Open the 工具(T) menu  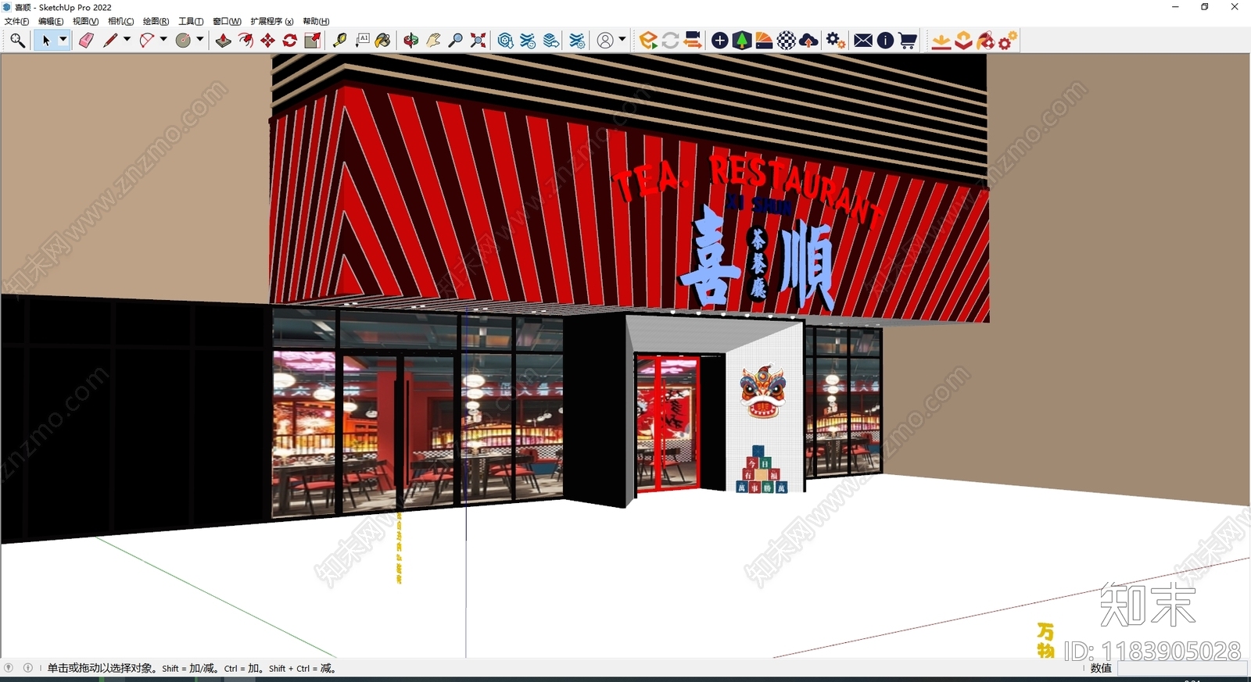(x=191, y=21)
